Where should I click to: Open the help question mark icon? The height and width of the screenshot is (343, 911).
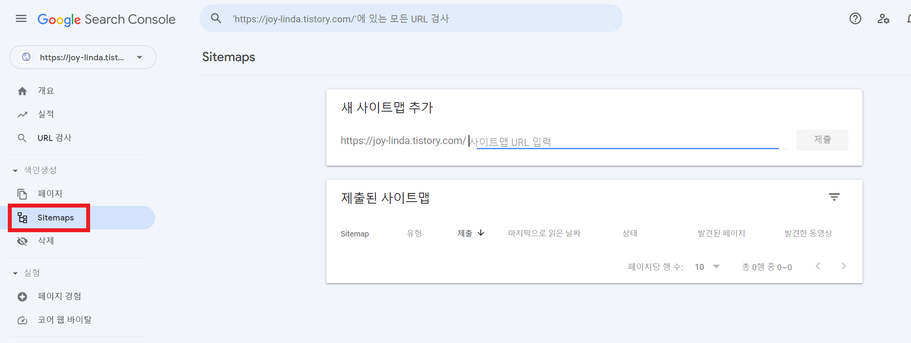click(x=855, y=18)
